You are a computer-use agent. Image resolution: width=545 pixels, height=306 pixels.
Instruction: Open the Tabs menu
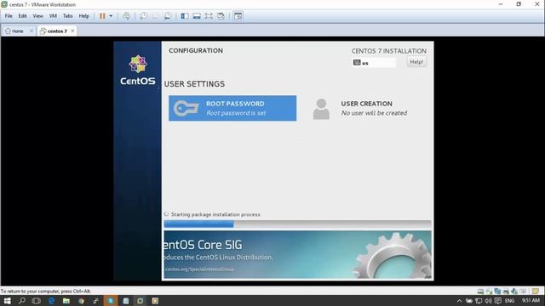(x=68, y=16)
